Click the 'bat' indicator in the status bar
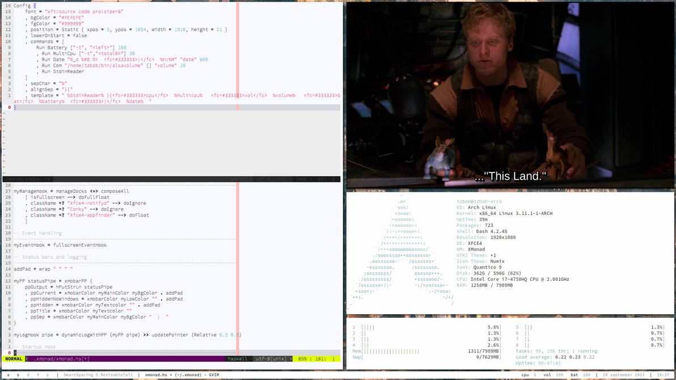 pyautogui.click(x=574, y=375)
